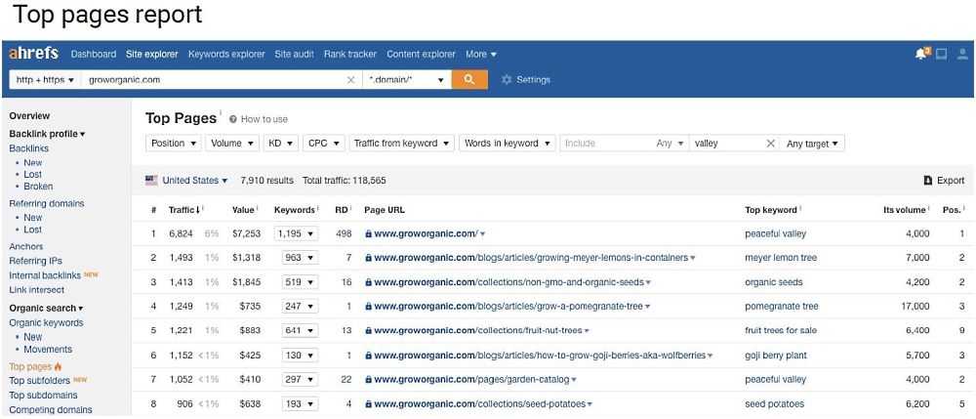Open Site explorer tab

coord(152,54)
